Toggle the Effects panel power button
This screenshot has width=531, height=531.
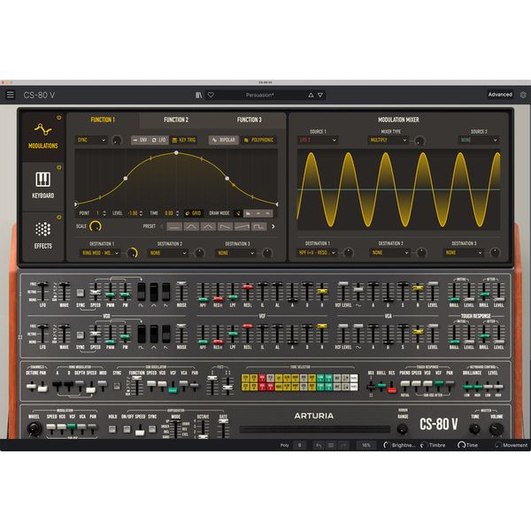click(x=59, y=217)
